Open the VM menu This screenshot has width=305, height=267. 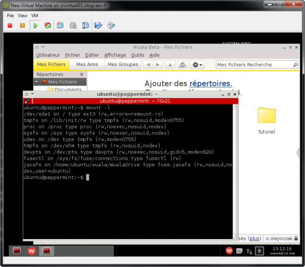pyautogui.click(x=35, y=16)
